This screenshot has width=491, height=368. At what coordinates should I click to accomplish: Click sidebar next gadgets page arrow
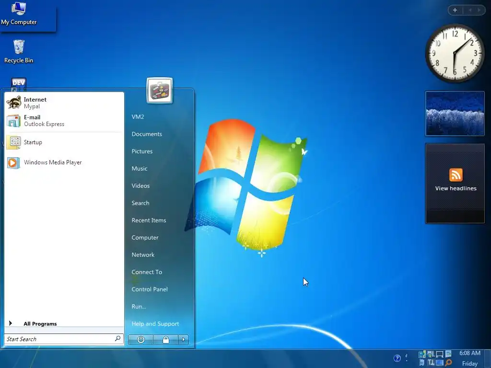[479, 10]
